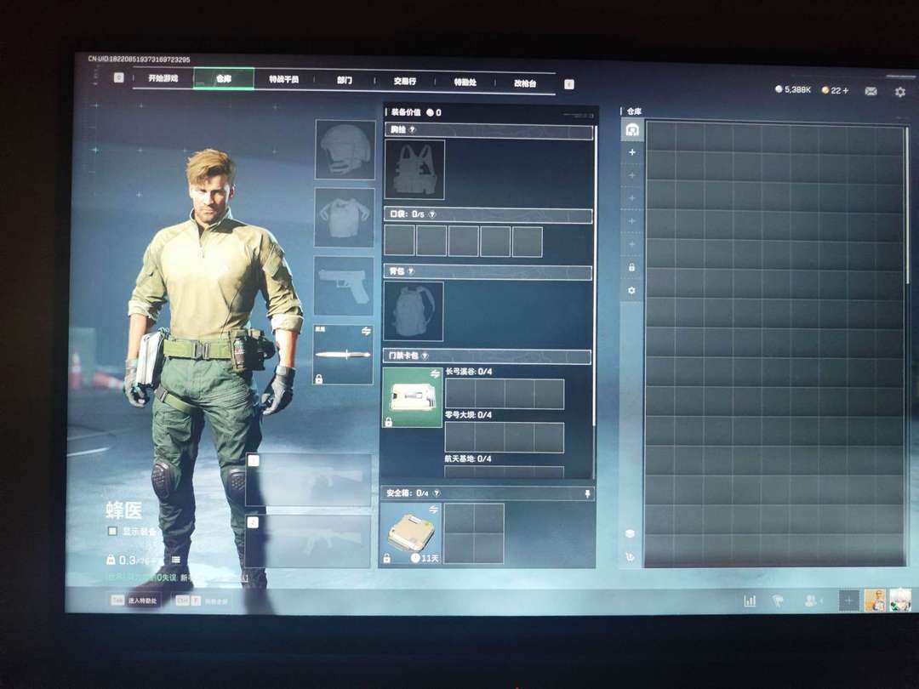The width and height of the screenshot is (919, 689).
Task: Show help for 背包
Action: pos(410,271)
